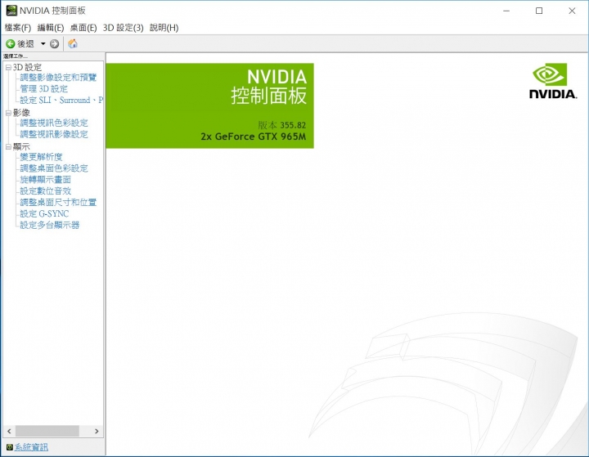Click the green Back arrow icon
Screen dimensions: 589x457
click(x=11, y=44)
